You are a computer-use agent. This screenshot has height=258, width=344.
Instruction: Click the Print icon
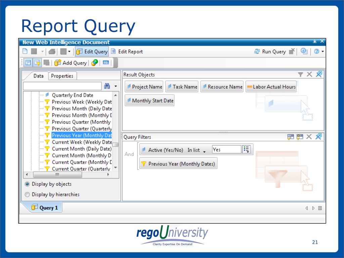pyautogui.click(x=52, y=51)
